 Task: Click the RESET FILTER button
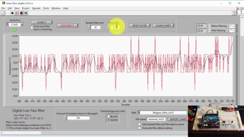(139, 25)
